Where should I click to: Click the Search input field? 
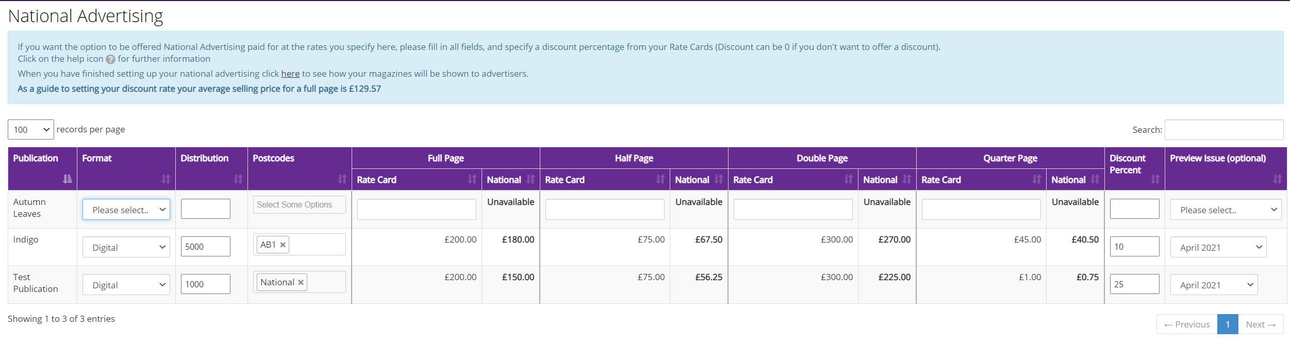pos(1223,130)
